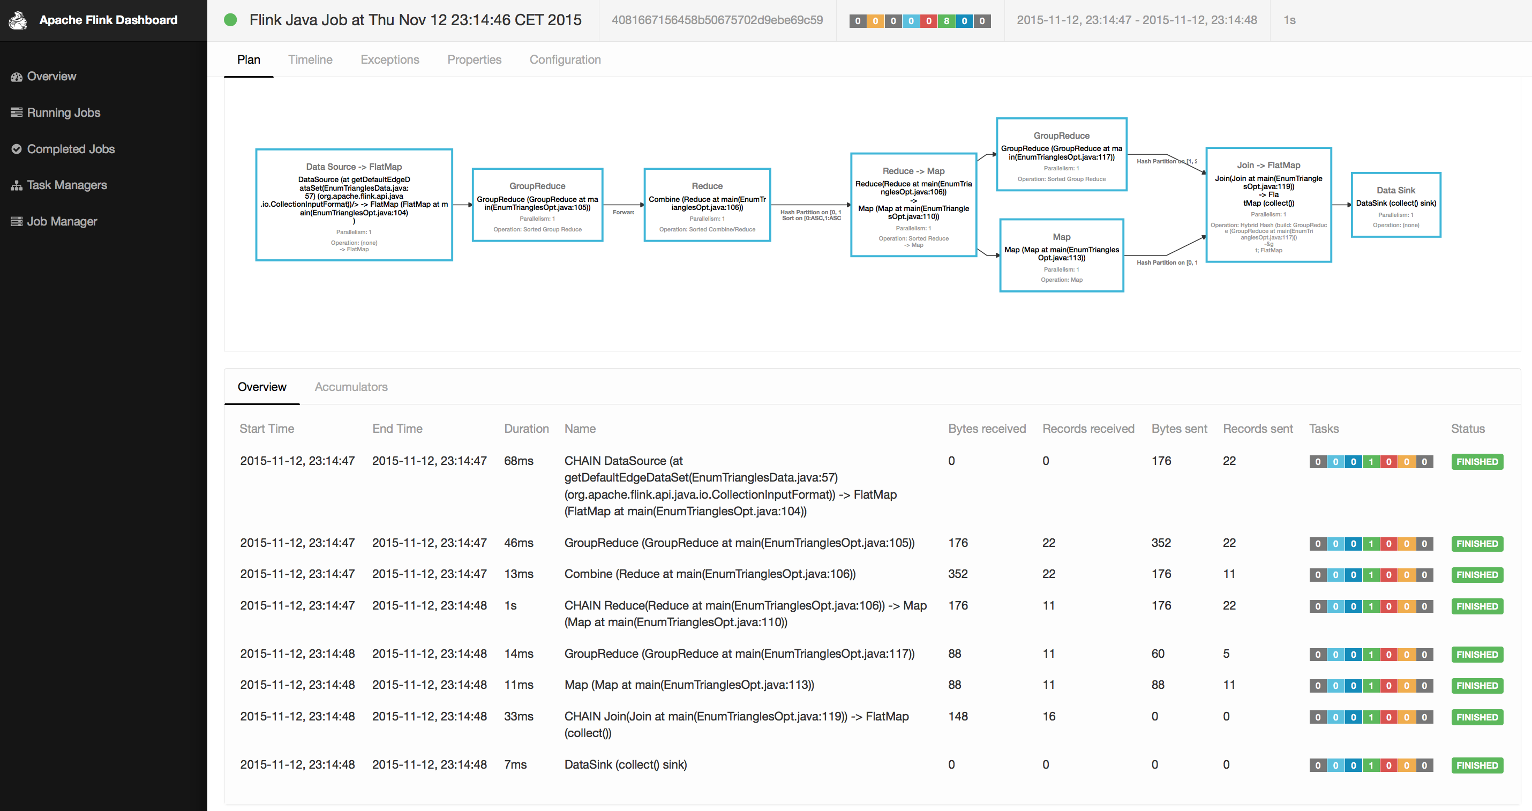
Task: Click the Flink squirrel logo icon
Action: click(18, 20)
